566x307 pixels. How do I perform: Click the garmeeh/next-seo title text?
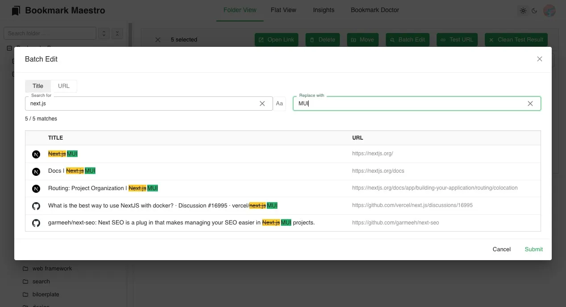point(182,223)
